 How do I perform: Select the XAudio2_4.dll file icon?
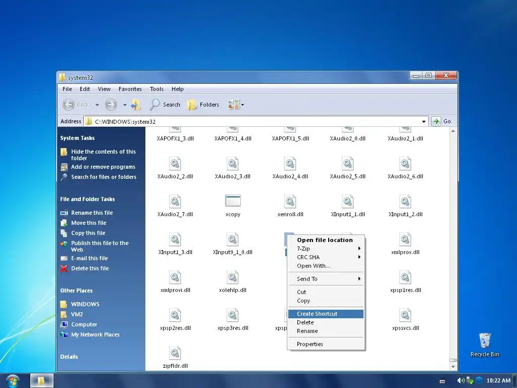pos(290,164)
